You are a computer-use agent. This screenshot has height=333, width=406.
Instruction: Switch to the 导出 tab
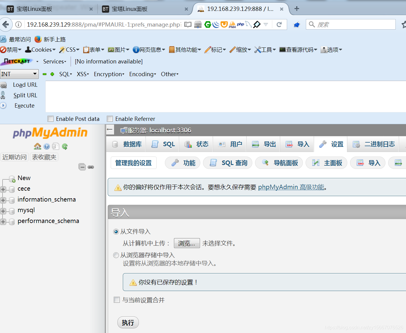coord(264,144)
